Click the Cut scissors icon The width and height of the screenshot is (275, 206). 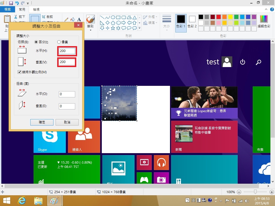16,17
